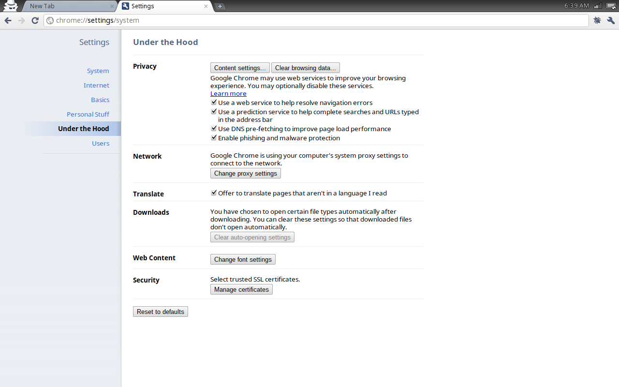
Task: Go back with the back arrow
Action: (x=8, y=20)
